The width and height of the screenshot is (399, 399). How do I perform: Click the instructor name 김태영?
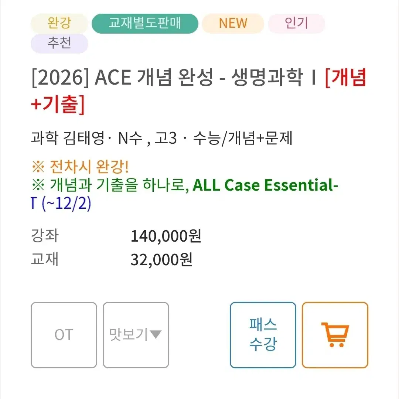click(x=84, y=138)
